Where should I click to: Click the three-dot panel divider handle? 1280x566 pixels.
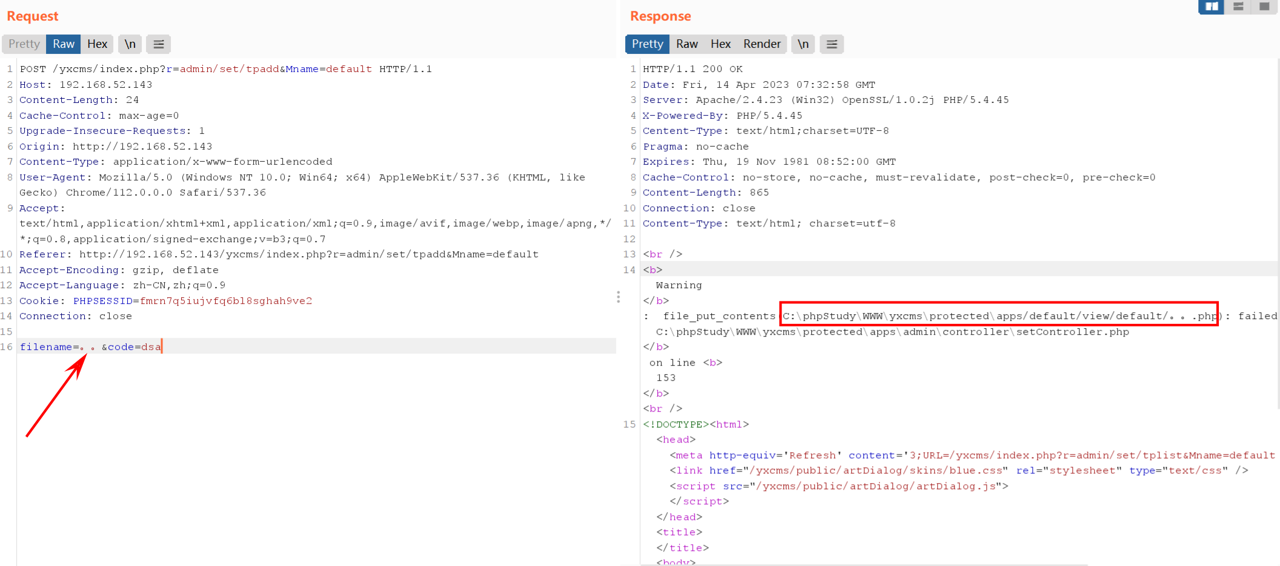tap(618, 297)
